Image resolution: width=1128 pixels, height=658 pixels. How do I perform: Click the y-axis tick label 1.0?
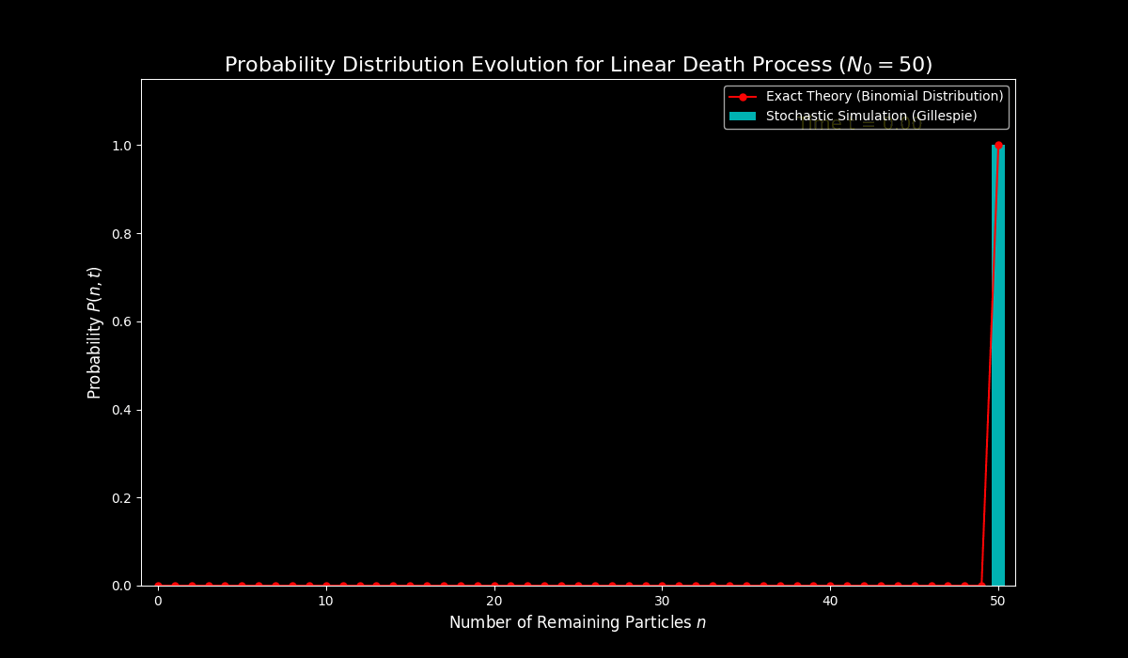[x=121, y=146]
